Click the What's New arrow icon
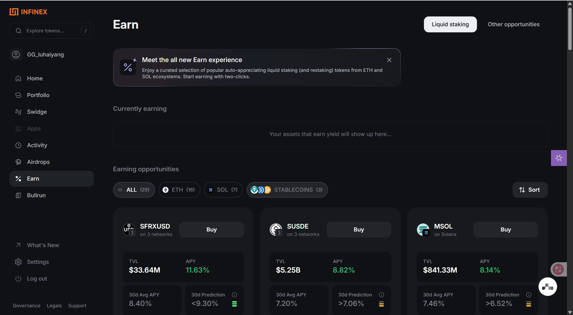 pyautogui.click(x=18, y=245)
